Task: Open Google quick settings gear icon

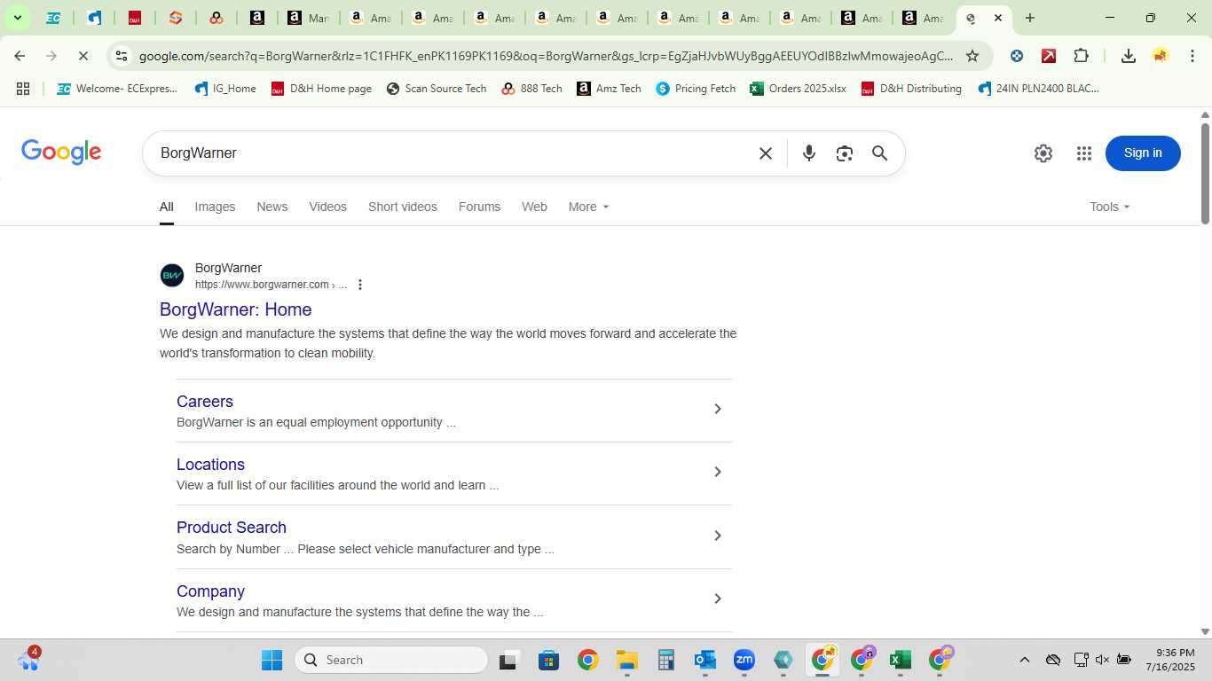Action: (1043, 153)
